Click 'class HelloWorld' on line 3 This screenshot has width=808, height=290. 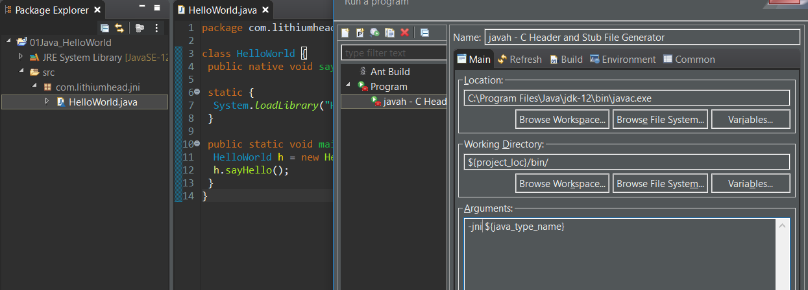(x=248, y=54)
